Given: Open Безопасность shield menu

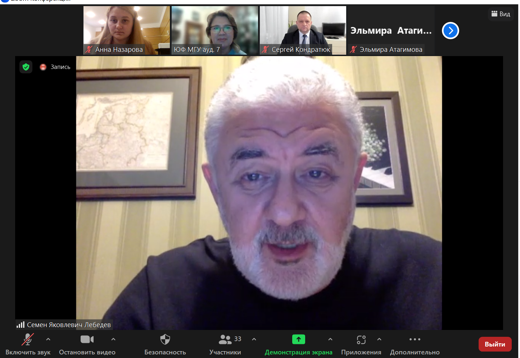Looking at the screenshot, I should [165, 344].
